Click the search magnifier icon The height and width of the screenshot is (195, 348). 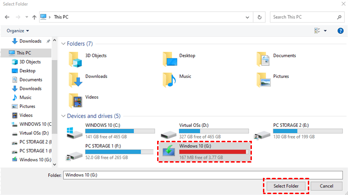339,17
